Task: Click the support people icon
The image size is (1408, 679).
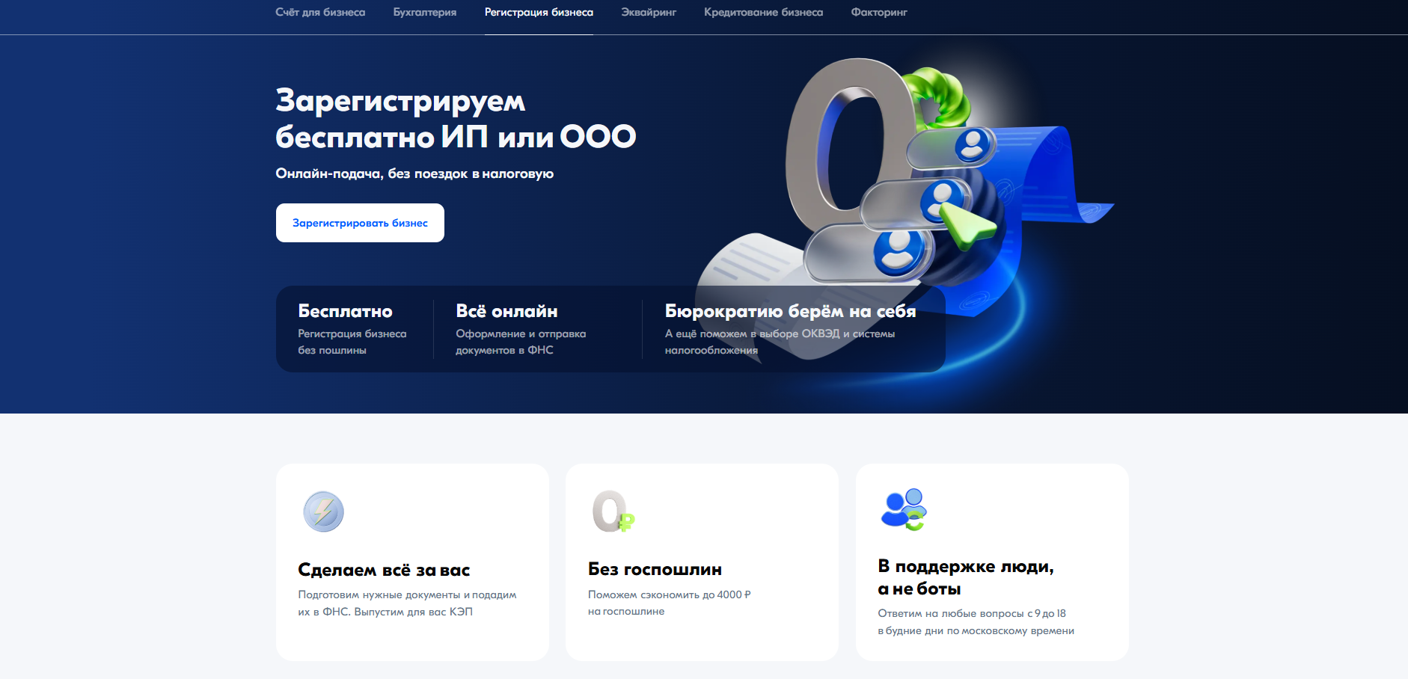Action: (904, 509)
